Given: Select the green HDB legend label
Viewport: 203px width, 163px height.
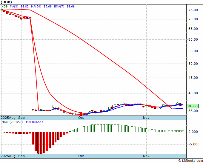Looking at the screenshot, I should pos(4,7).
